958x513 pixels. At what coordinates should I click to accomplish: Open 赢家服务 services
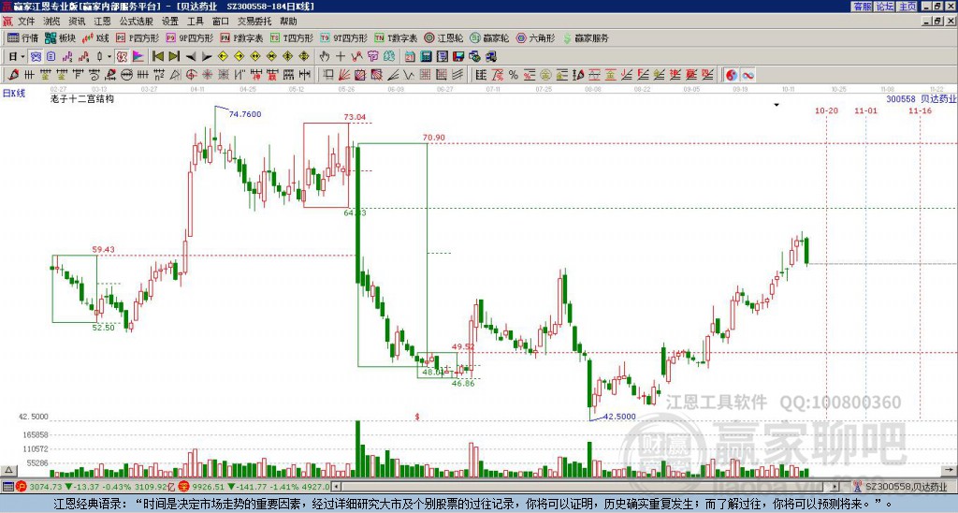[586, 37]
